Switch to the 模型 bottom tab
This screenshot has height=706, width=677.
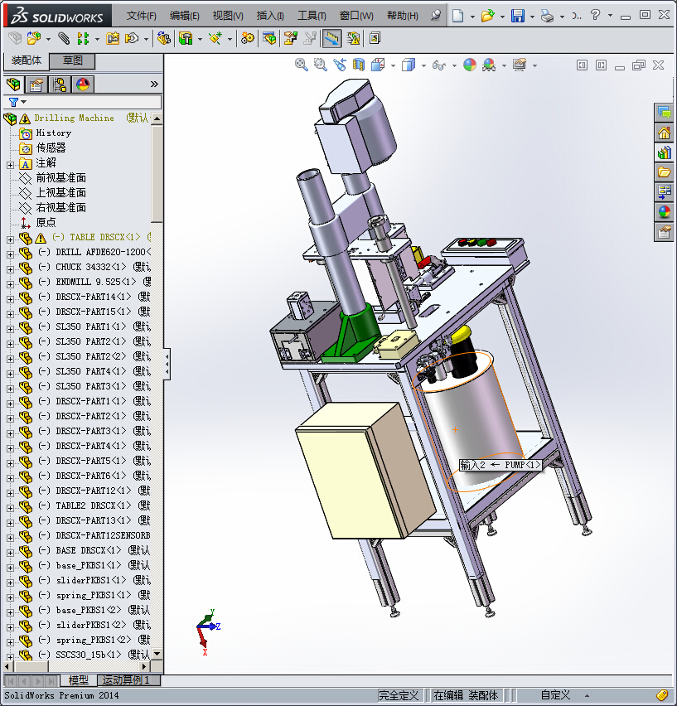(79, 679)
